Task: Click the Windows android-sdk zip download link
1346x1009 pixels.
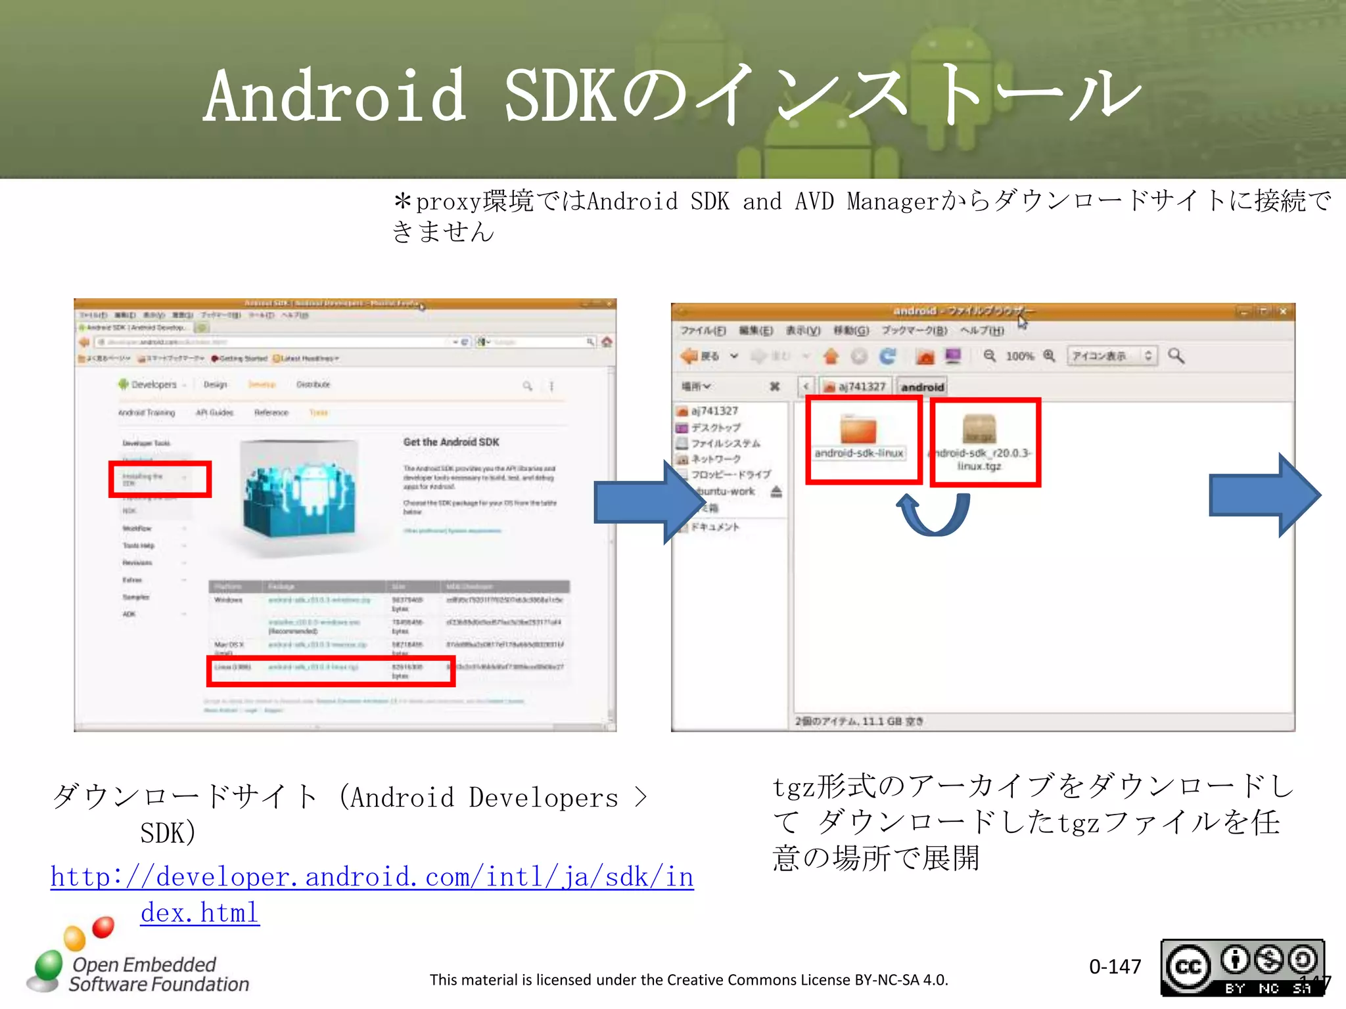Action: click(319, 600)
